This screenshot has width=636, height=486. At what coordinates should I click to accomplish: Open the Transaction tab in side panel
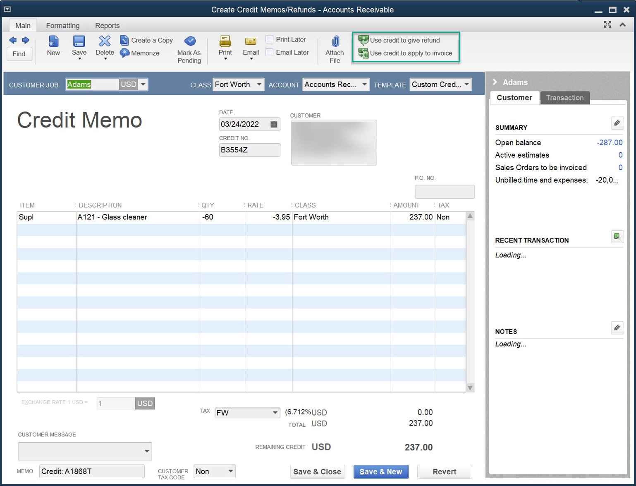tap(565, 98)
